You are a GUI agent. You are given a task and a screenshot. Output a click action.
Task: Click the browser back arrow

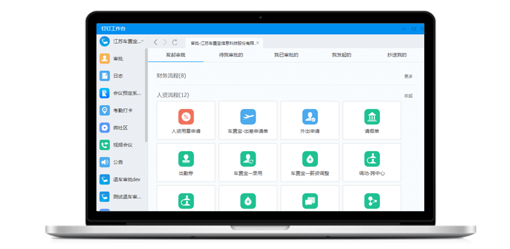tap(155, 42)
